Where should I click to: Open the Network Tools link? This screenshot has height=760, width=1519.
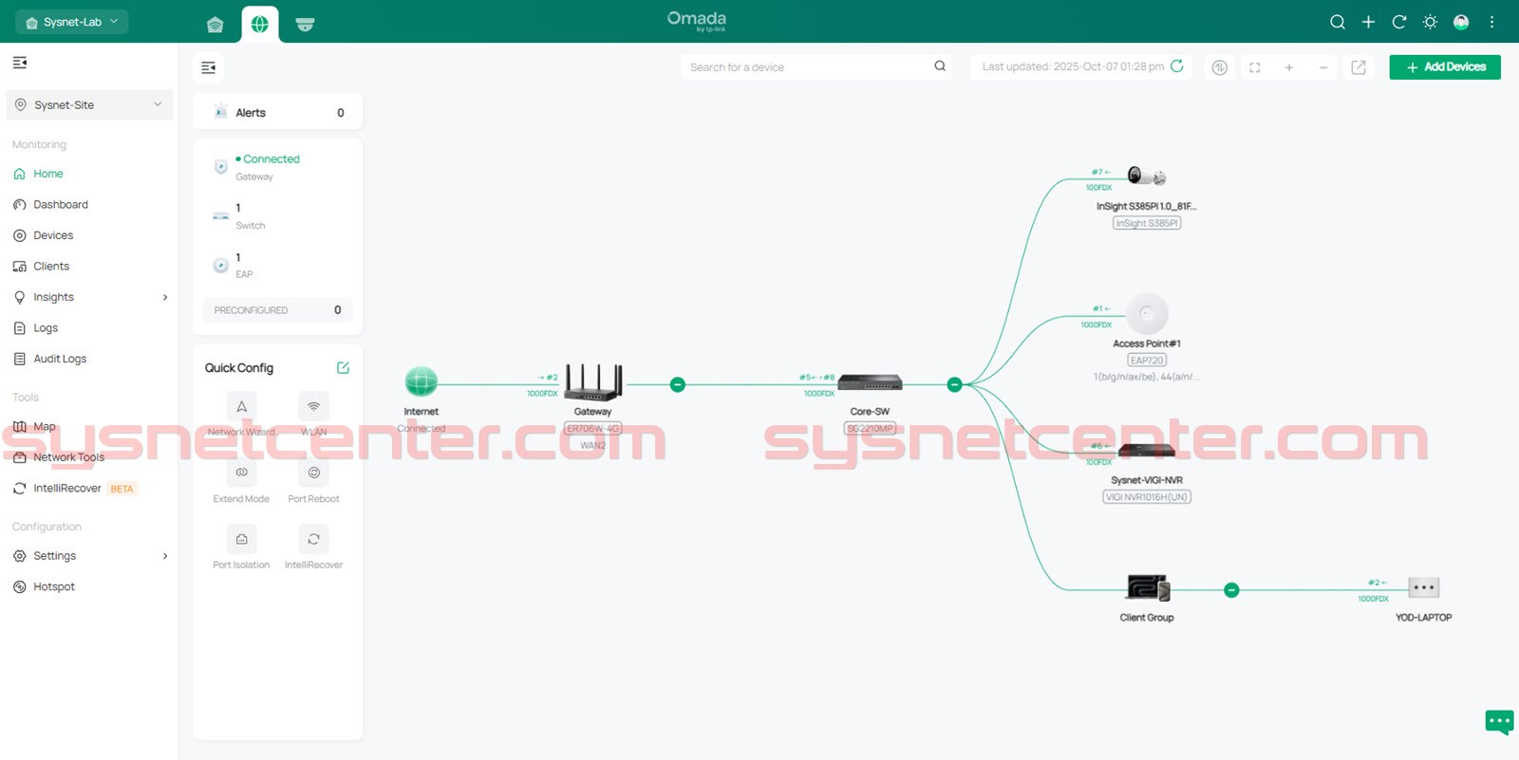[68, 457]
